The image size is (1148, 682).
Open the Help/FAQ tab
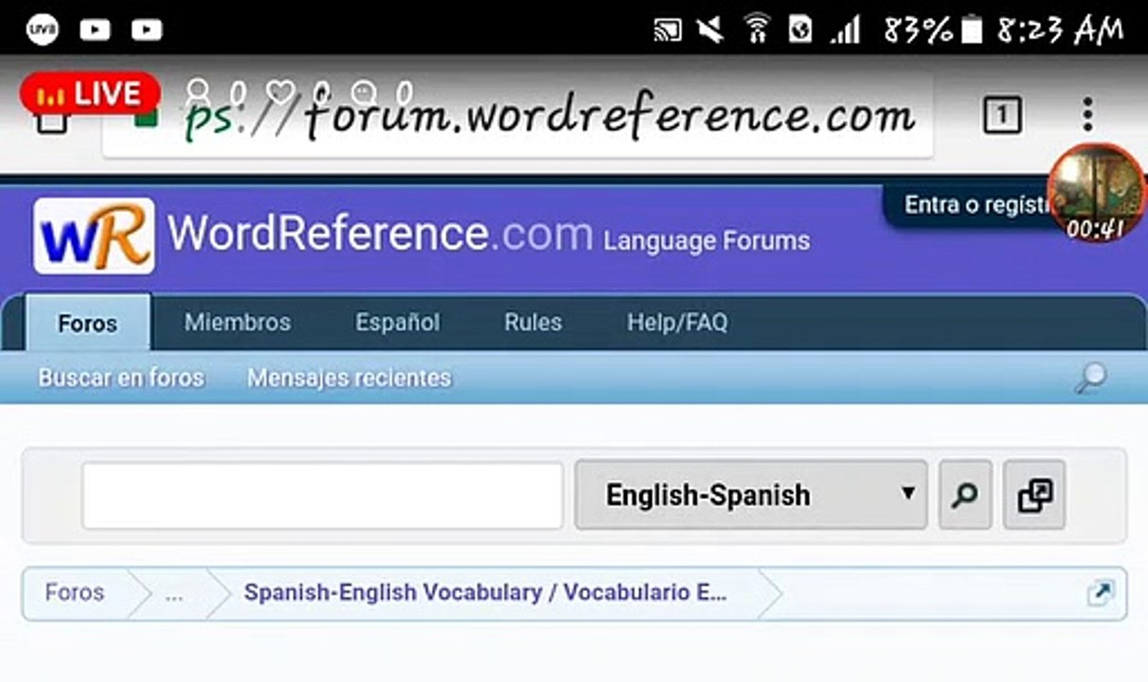pos(677,322)
